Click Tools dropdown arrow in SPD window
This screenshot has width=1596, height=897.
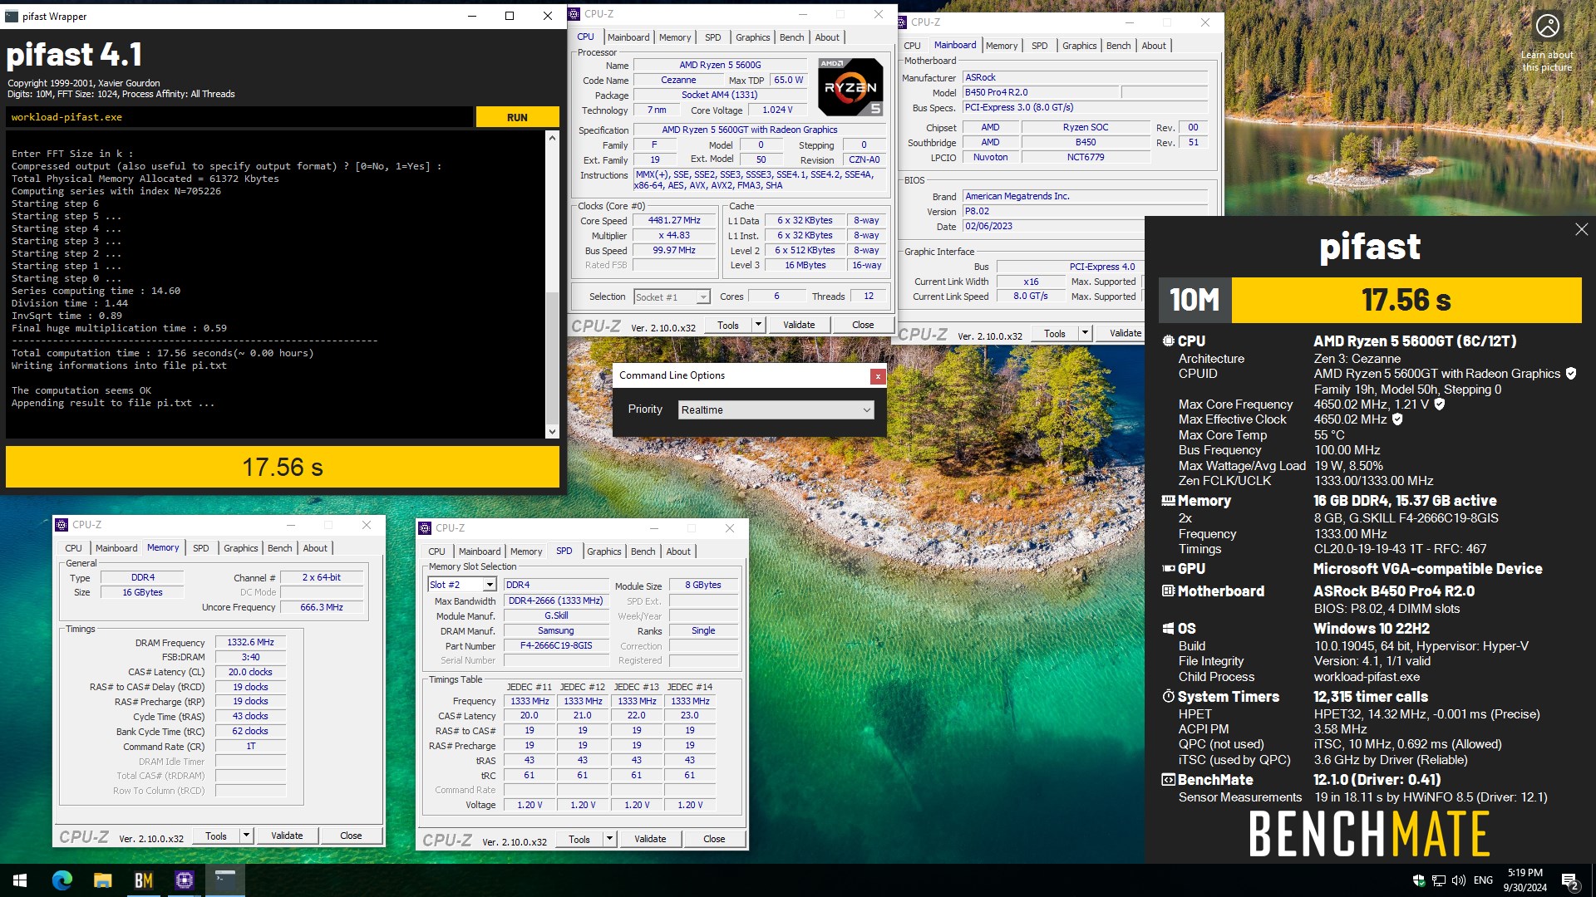coord(609,839)
